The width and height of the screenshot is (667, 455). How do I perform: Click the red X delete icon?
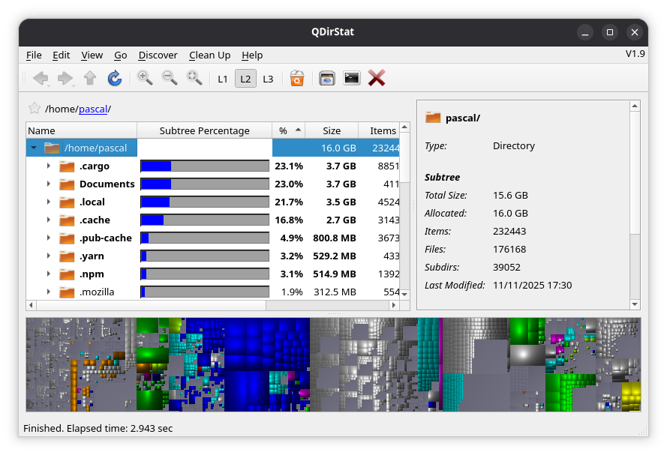click(377, 78)
